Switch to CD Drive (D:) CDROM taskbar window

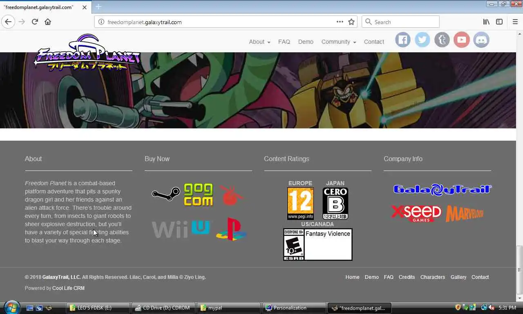pos(163,308)
